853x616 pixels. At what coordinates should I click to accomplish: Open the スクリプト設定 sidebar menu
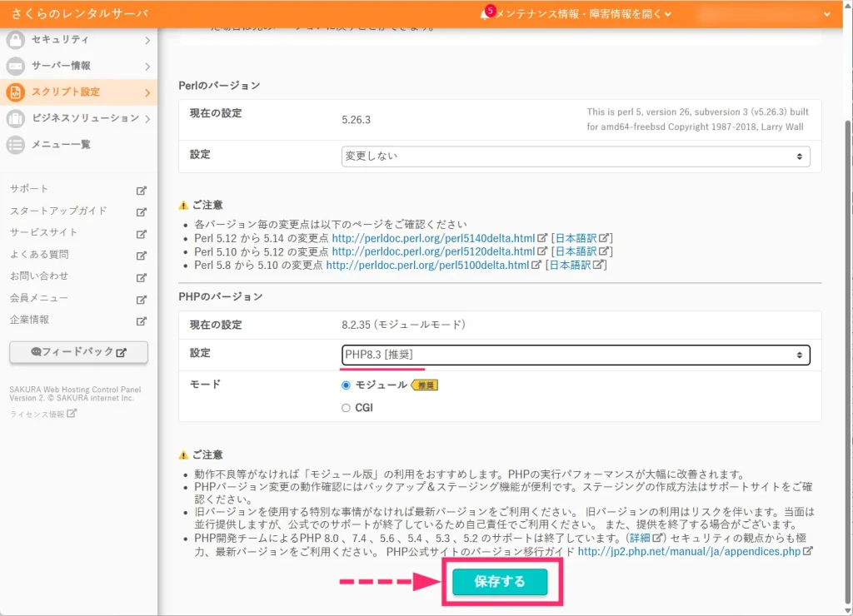pyautogui.click(x=79, y=92)
